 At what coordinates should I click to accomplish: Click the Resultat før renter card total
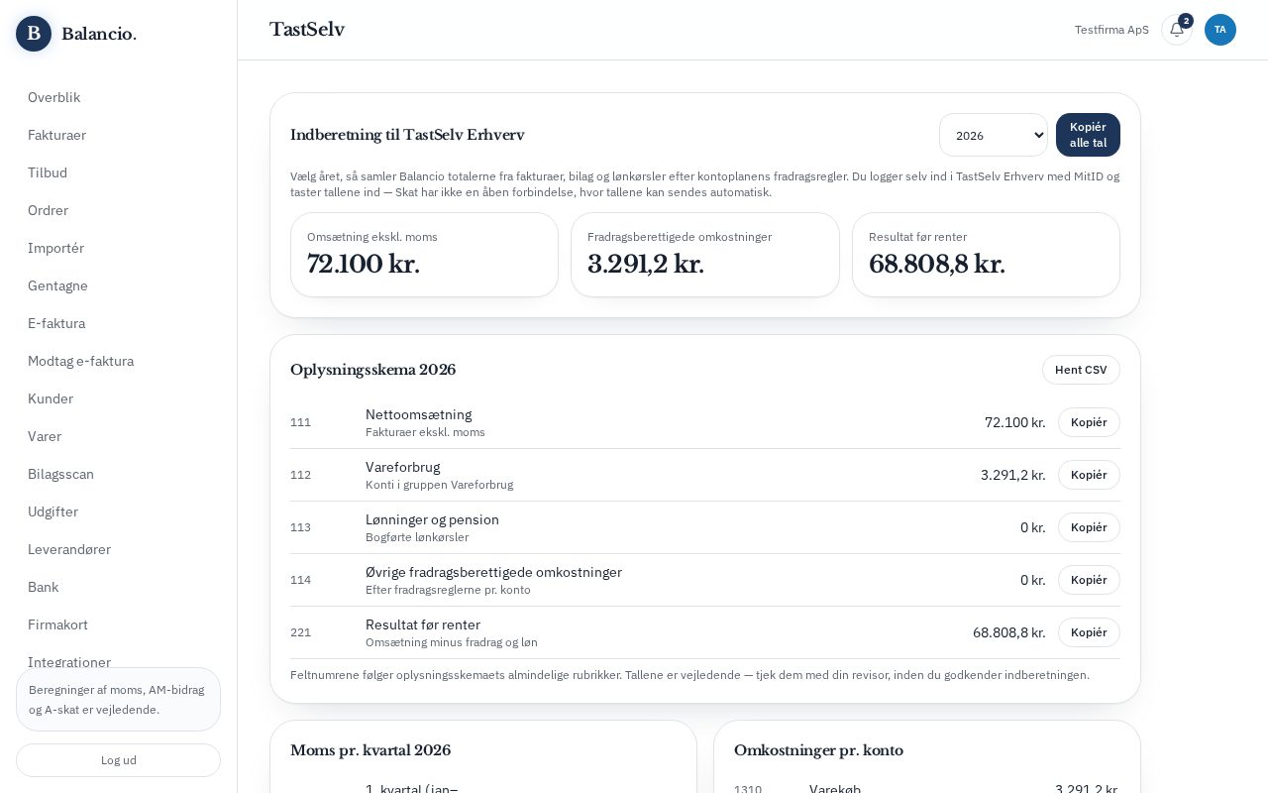937,265
